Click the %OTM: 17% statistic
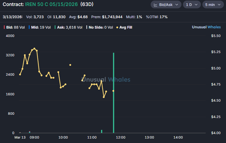The image size is (226, 143). click(157, 17)
